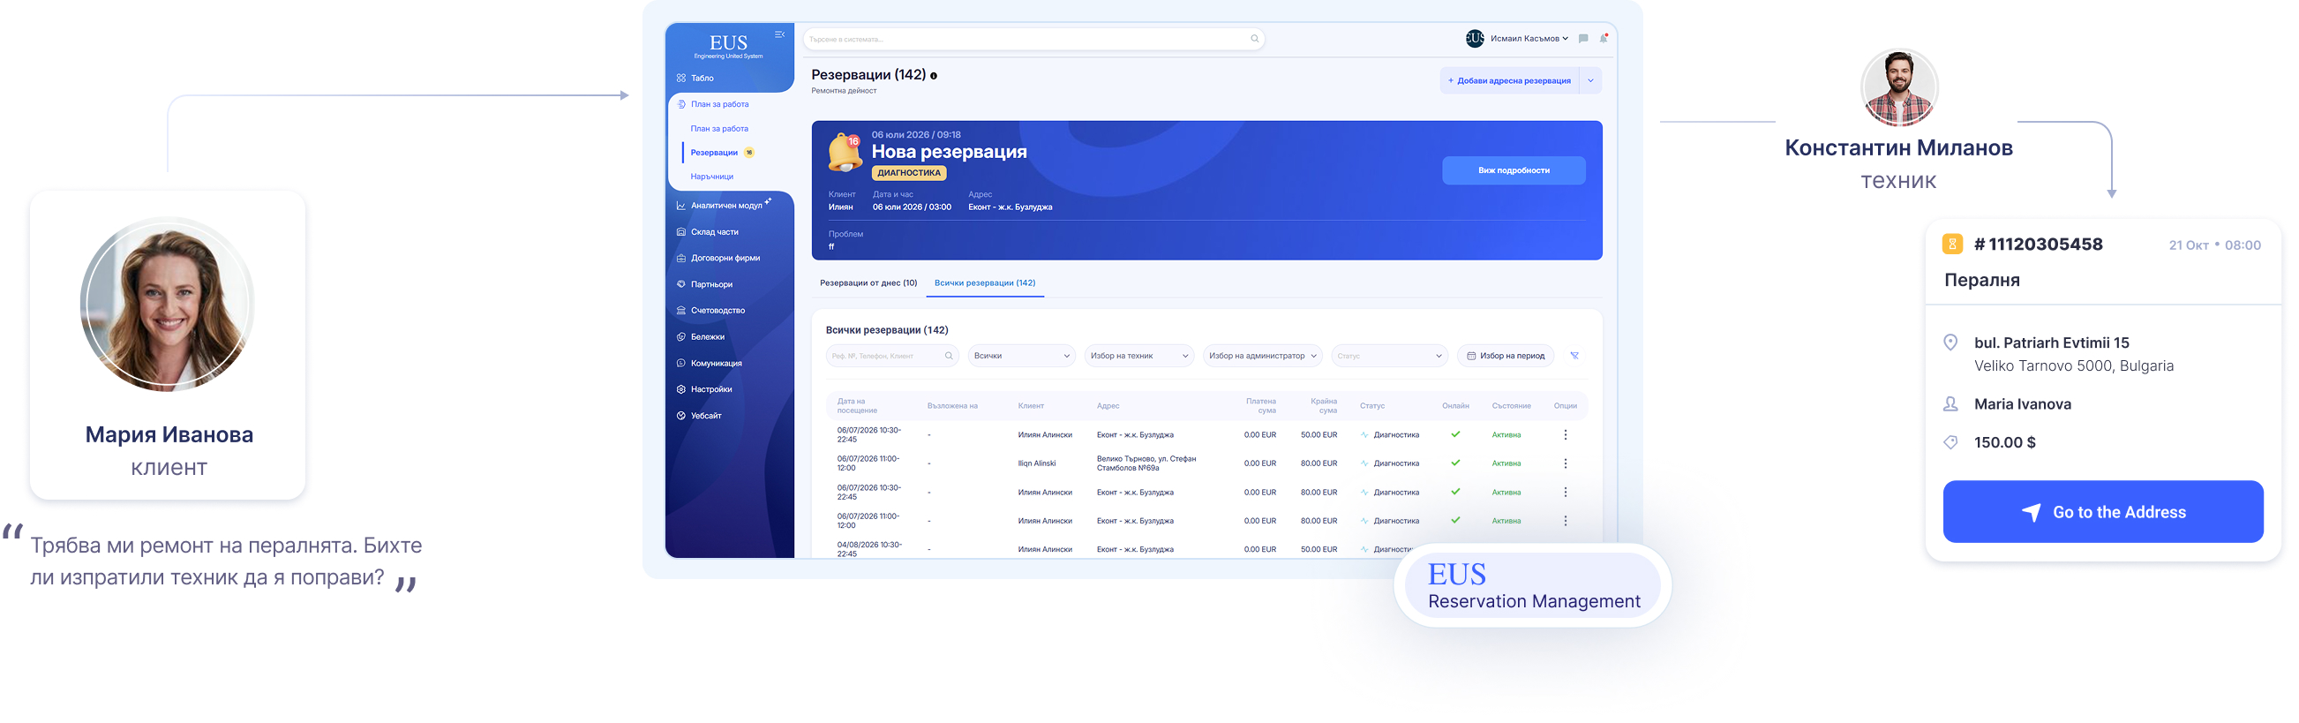Open the Исмаил Касъмов user dropdown

pyautogui.click(x=1529, y=38)
